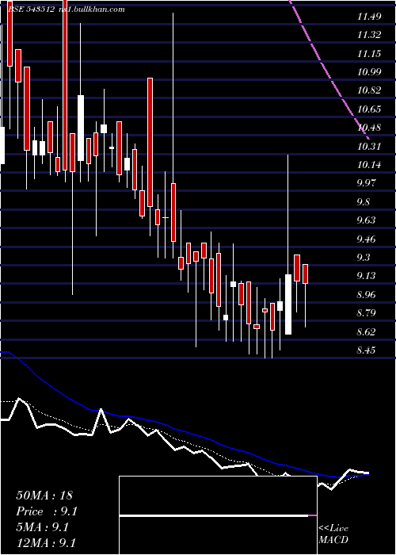The width and height of the screenshot is (396, 555).
Task: Click the <<Live MACD label
Action: point(333,534)
